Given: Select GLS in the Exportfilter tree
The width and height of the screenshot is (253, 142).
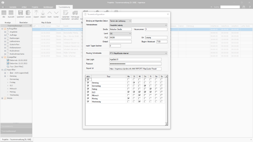Looking at the screenshot, I should [x=11, y=86].
